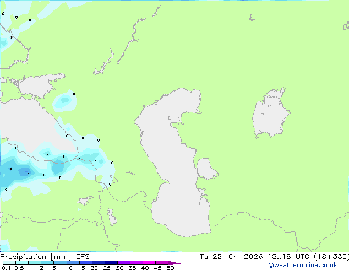Pick the 0.1–0.5 mm legend swatch

9,263
